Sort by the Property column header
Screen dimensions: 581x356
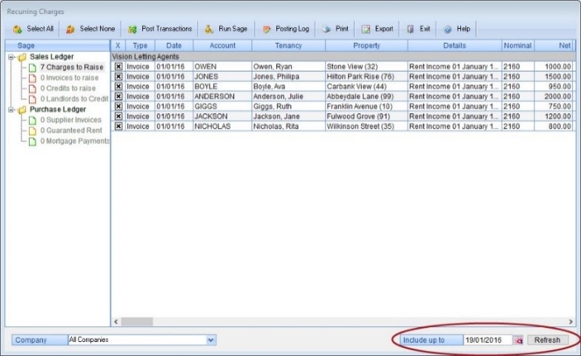366,46
